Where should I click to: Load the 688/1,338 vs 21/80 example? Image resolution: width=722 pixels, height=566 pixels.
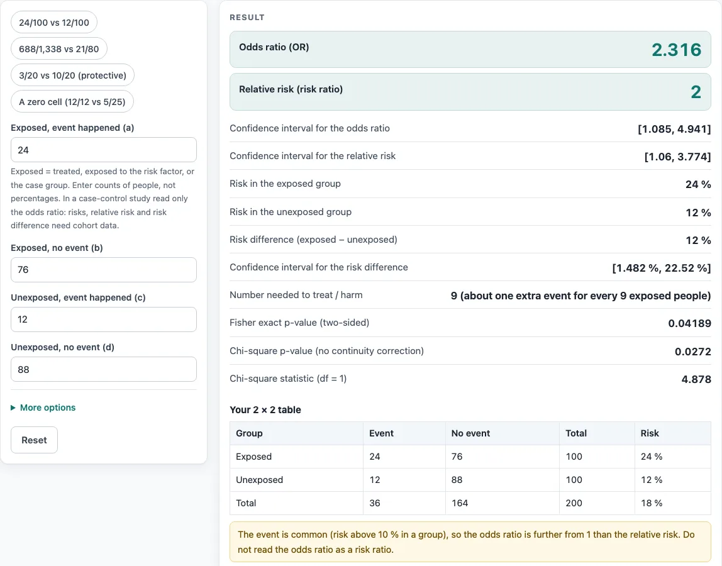click(x=59, y=49)
